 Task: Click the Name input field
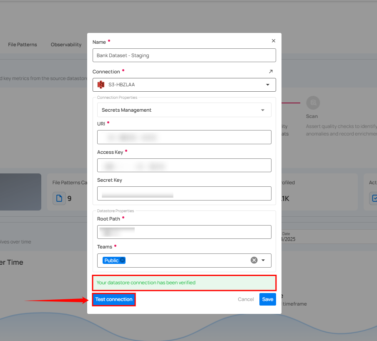[184, 55]
